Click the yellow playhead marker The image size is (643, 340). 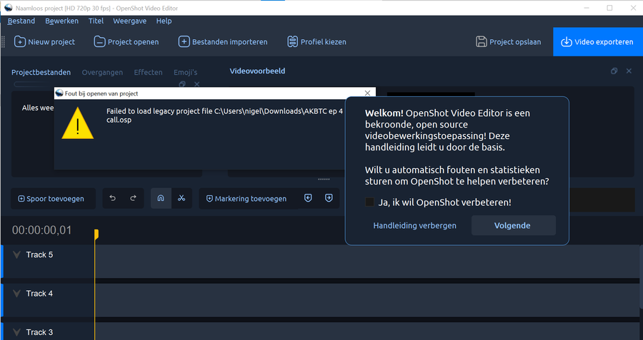[96, 234]
